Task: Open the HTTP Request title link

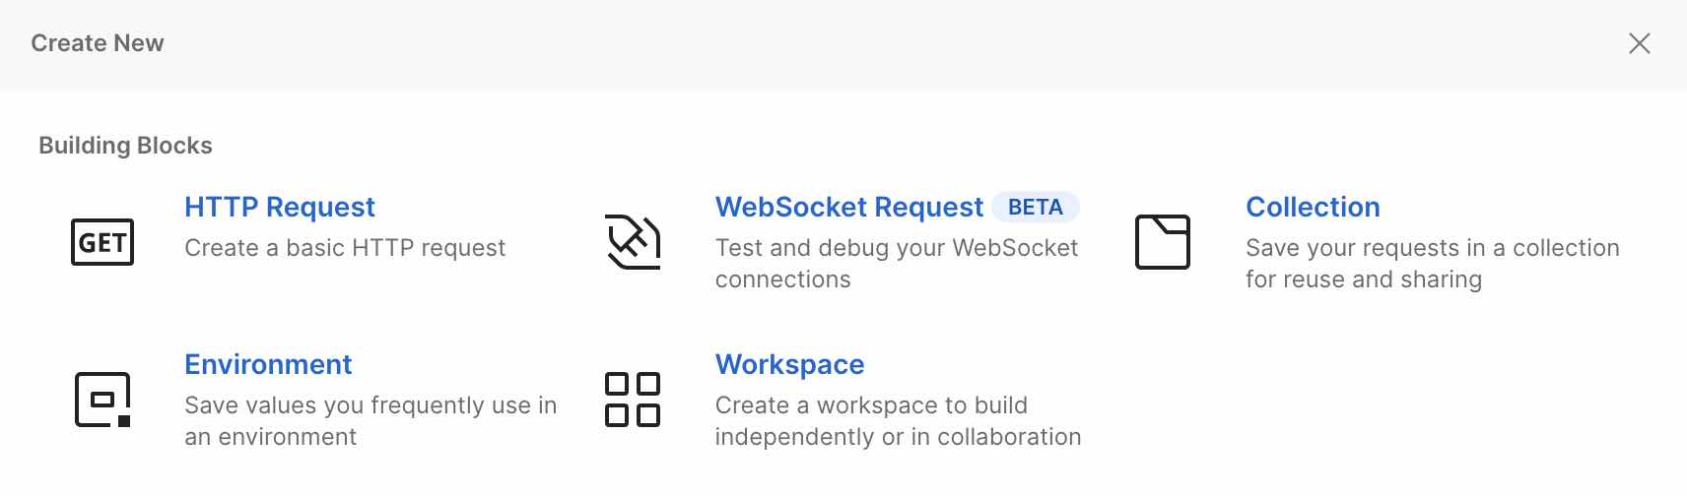Action: point(280,207)
